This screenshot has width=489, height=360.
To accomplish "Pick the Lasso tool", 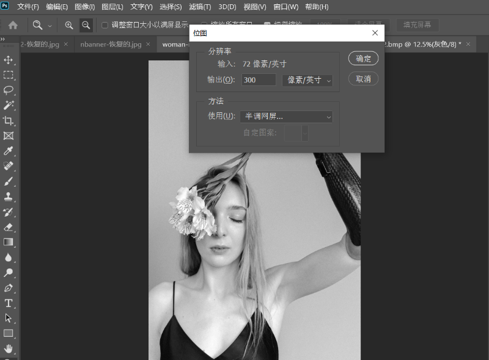I will pyautogui.click(x=9, y=90).
